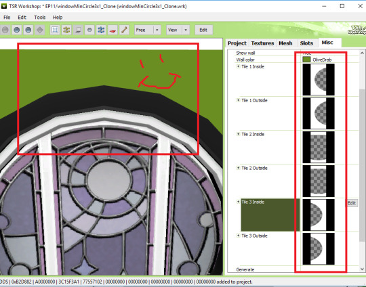Open the Help menu
The width and height of the screenshot is (366, 287).
[58, 17]
